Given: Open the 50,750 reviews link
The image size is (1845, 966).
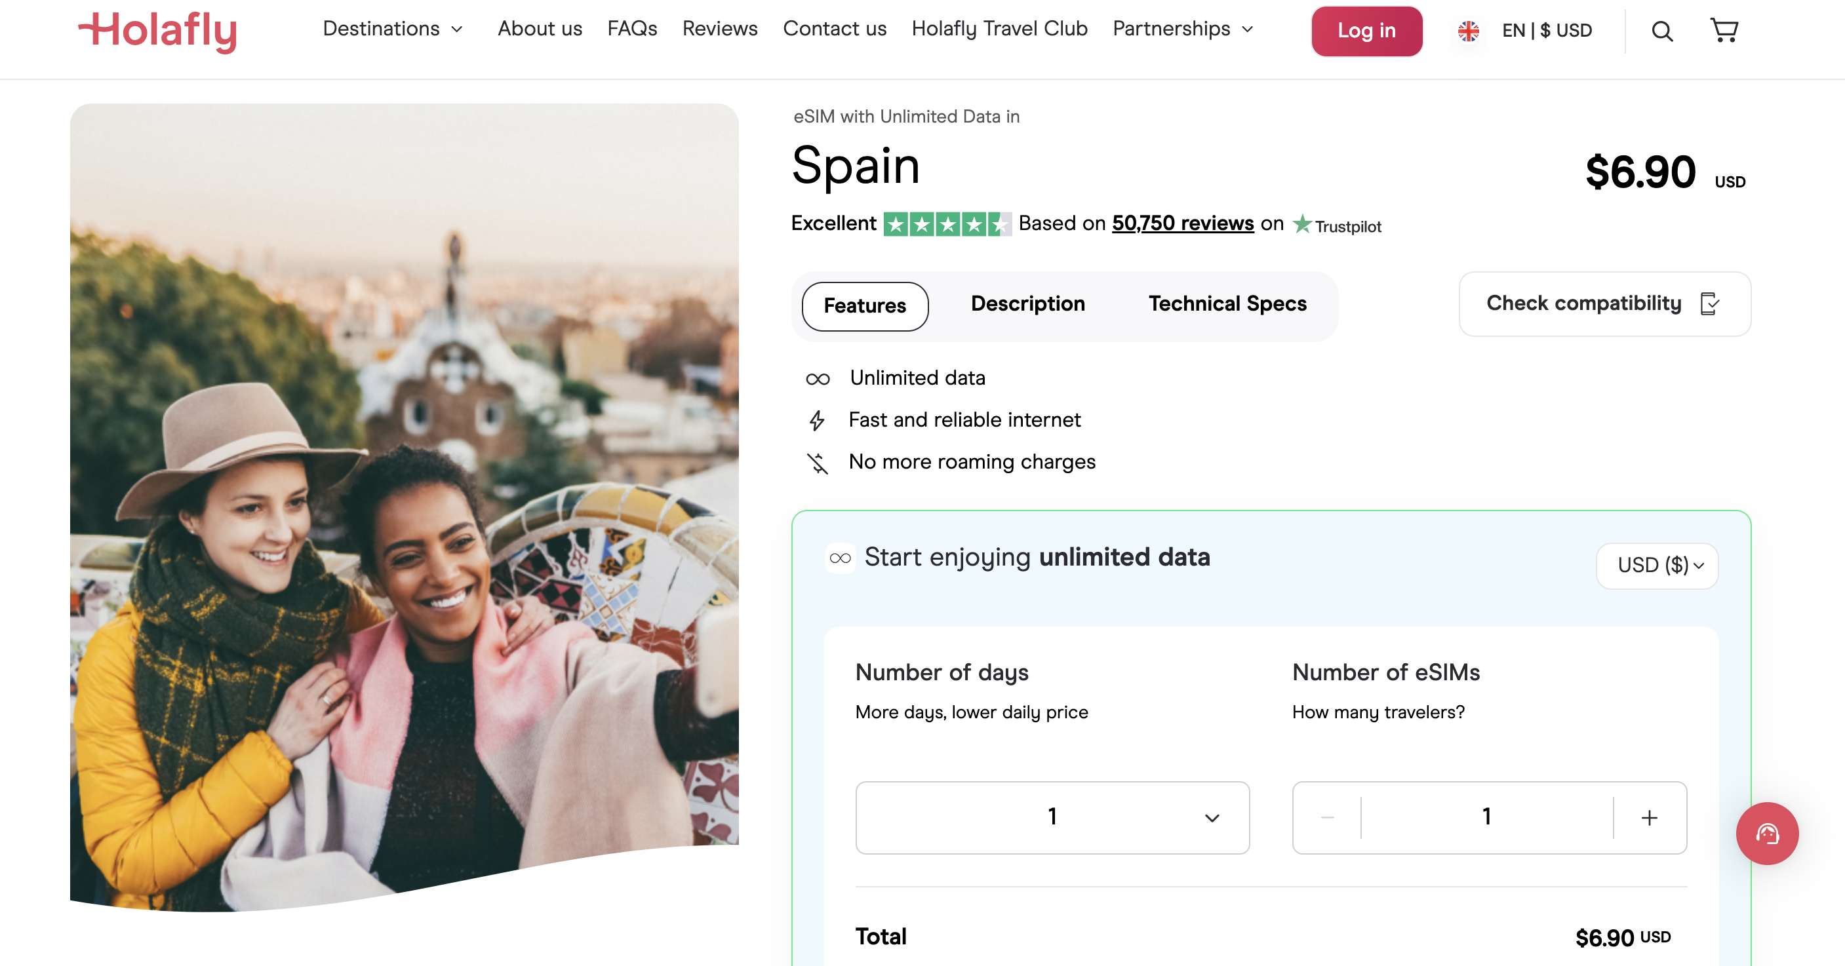Looking at the screenshot, I should click(x=1181, y=223).
